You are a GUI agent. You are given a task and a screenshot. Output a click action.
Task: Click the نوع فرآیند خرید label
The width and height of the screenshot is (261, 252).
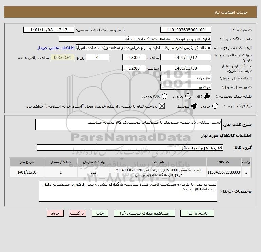pyautogui.click(x=238, y=106)
